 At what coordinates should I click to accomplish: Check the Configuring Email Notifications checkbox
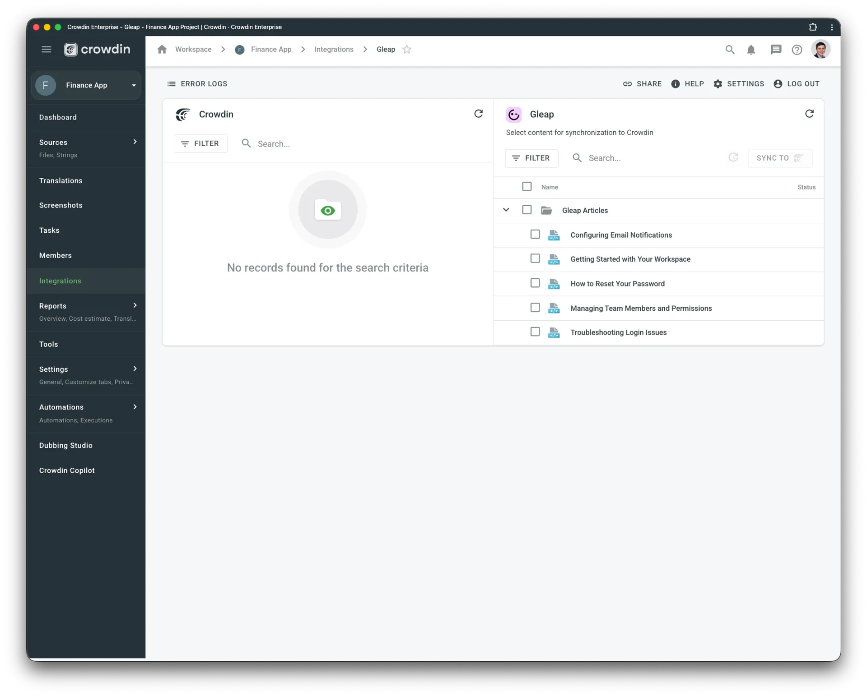(535, 234)
